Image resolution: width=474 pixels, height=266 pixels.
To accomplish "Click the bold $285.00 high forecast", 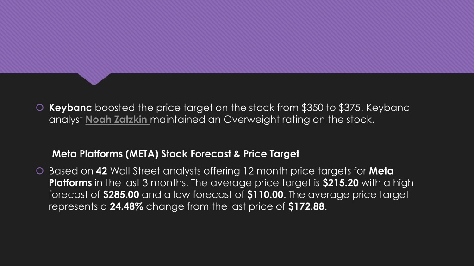I will click(x=121, y=194).
